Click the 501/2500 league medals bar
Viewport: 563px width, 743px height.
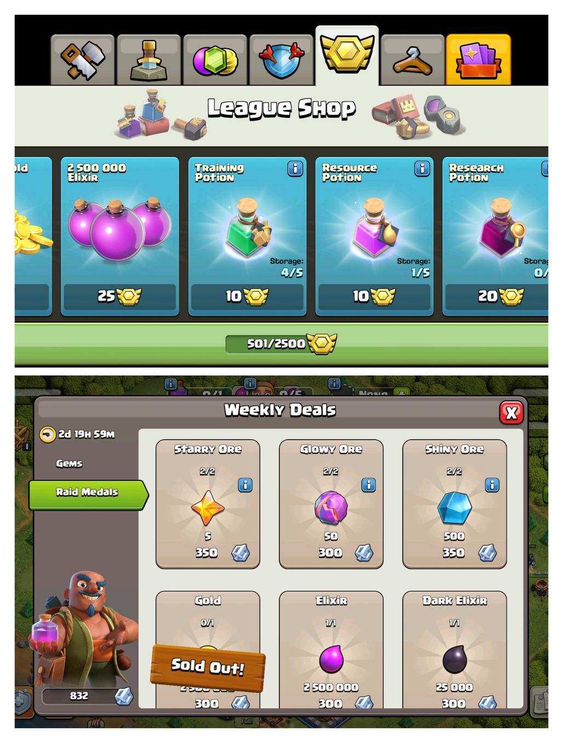281,344
